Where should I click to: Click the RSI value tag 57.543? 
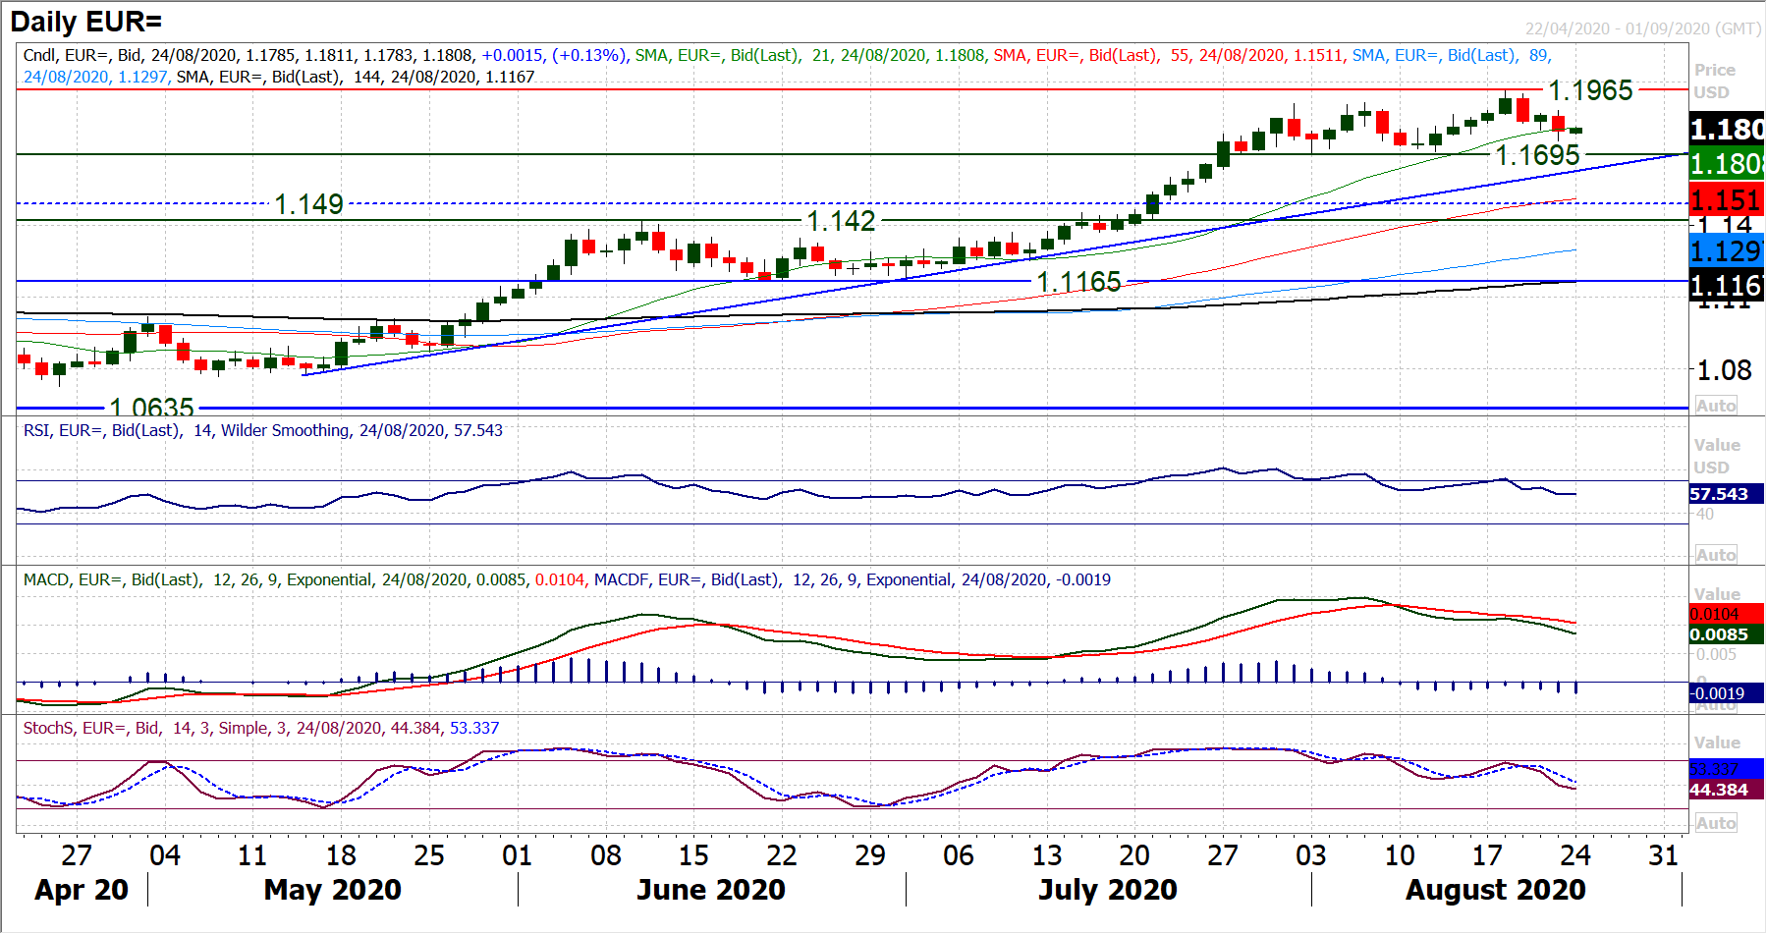coord(1719,494)
